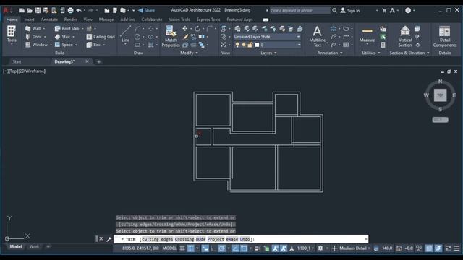Select the Box tool
463x260 pixels.
tap(93, 45)
